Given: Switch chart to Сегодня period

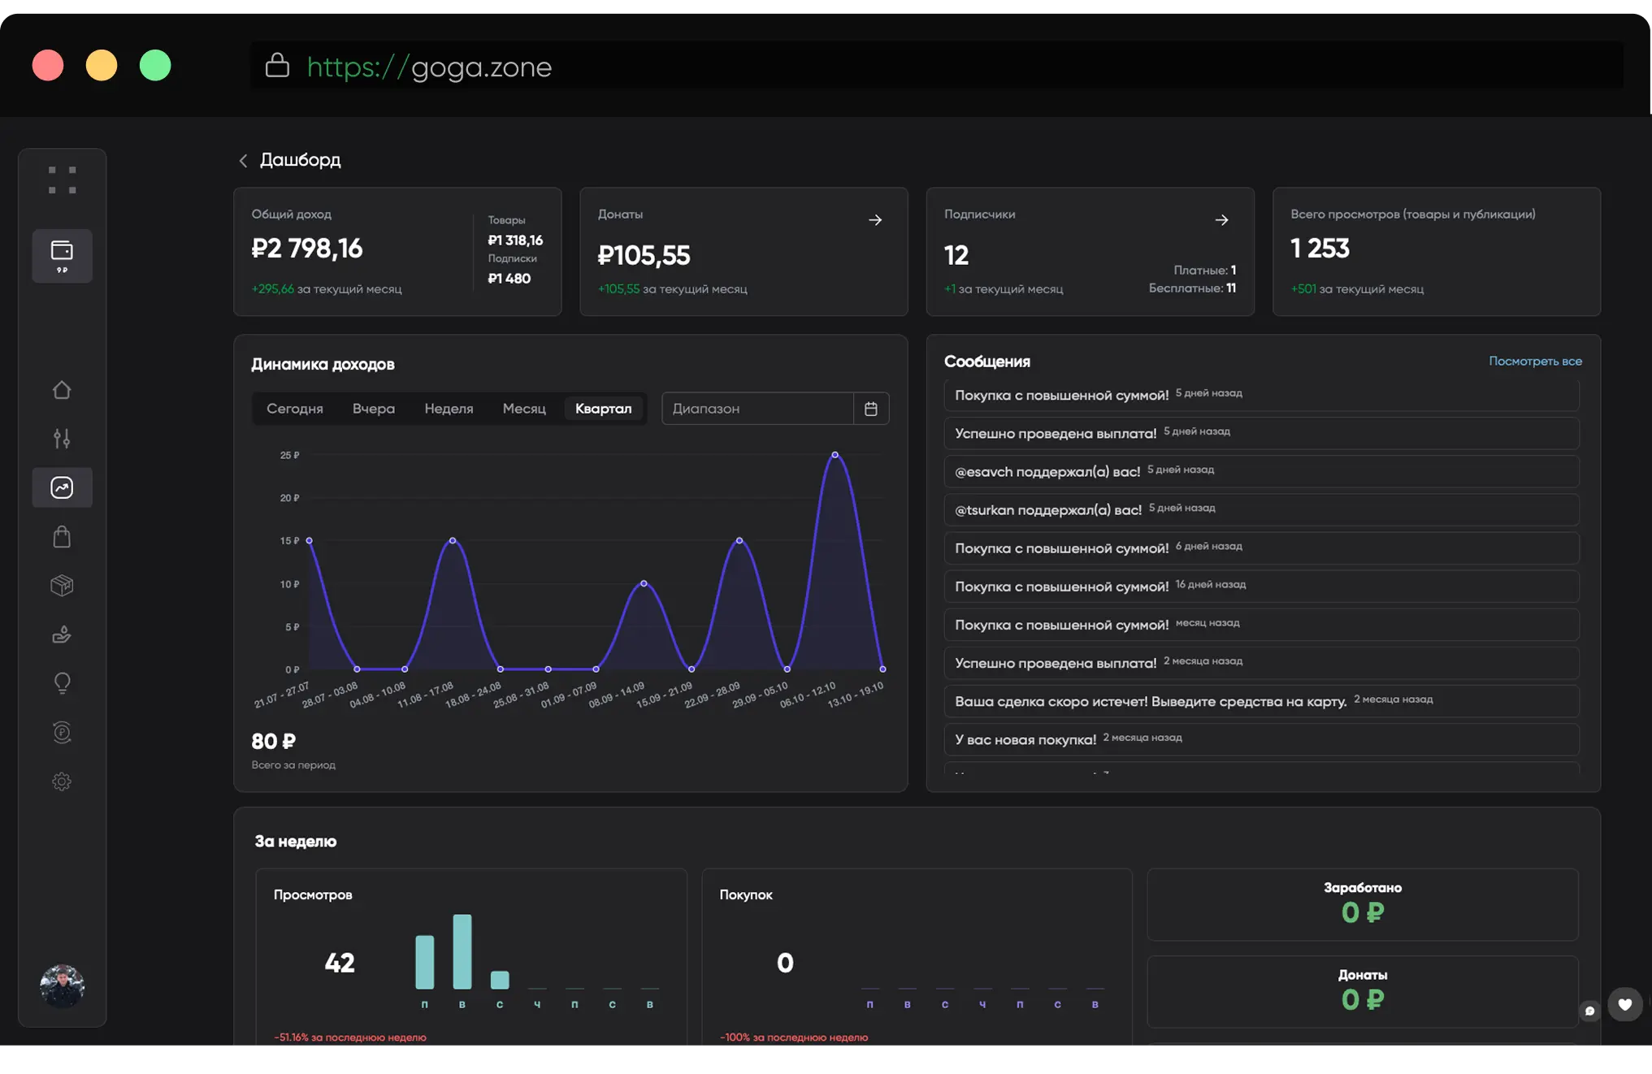Looking at the screenshot, I should [x=294, y=409].
